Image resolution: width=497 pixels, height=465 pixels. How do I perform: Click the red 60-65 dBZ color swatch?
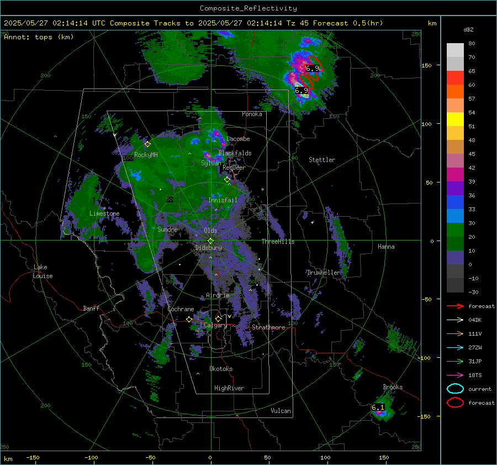tap(455, 78)
